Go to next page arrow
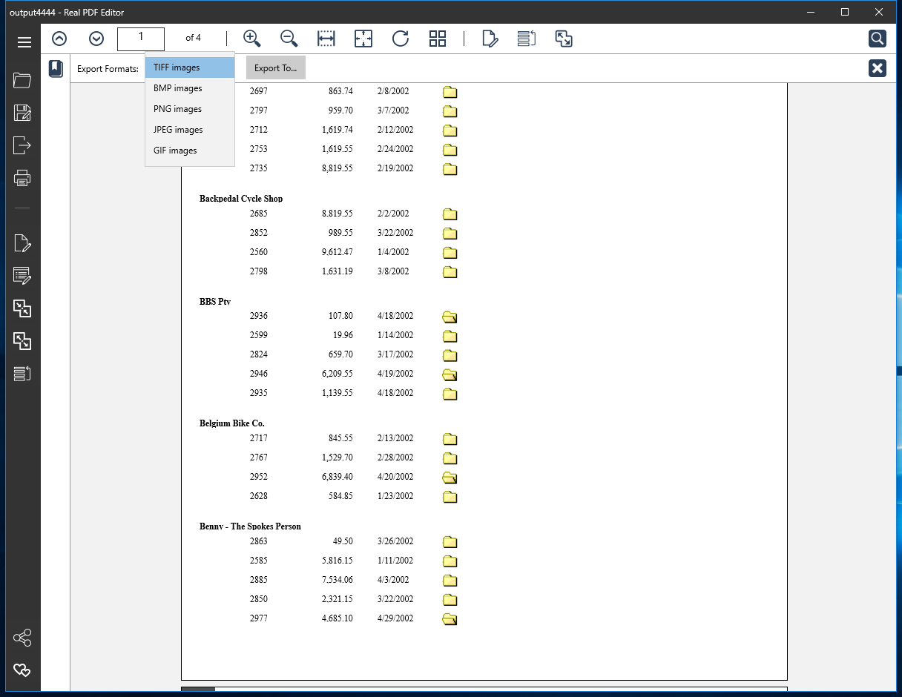Viewport: 902px width, 697px height. click(96, 39)
